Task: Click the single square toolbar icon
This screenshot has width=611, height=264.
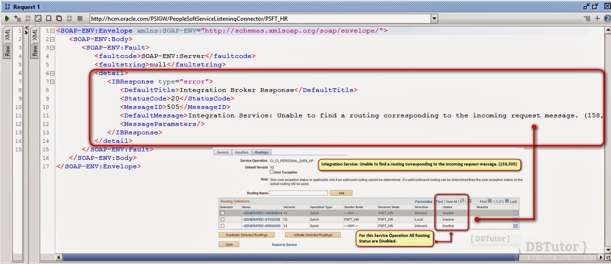Action: pyautogui.click(x=49, y=18)
